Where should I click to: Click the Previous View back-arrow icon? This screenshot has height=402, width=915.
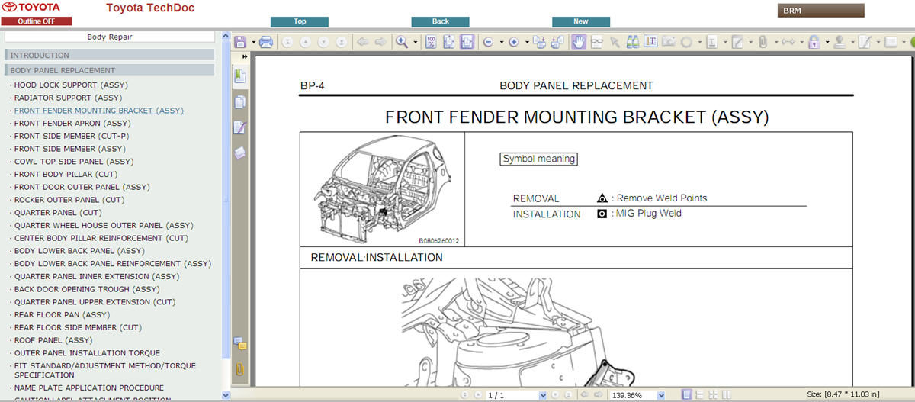coord(362,42)
